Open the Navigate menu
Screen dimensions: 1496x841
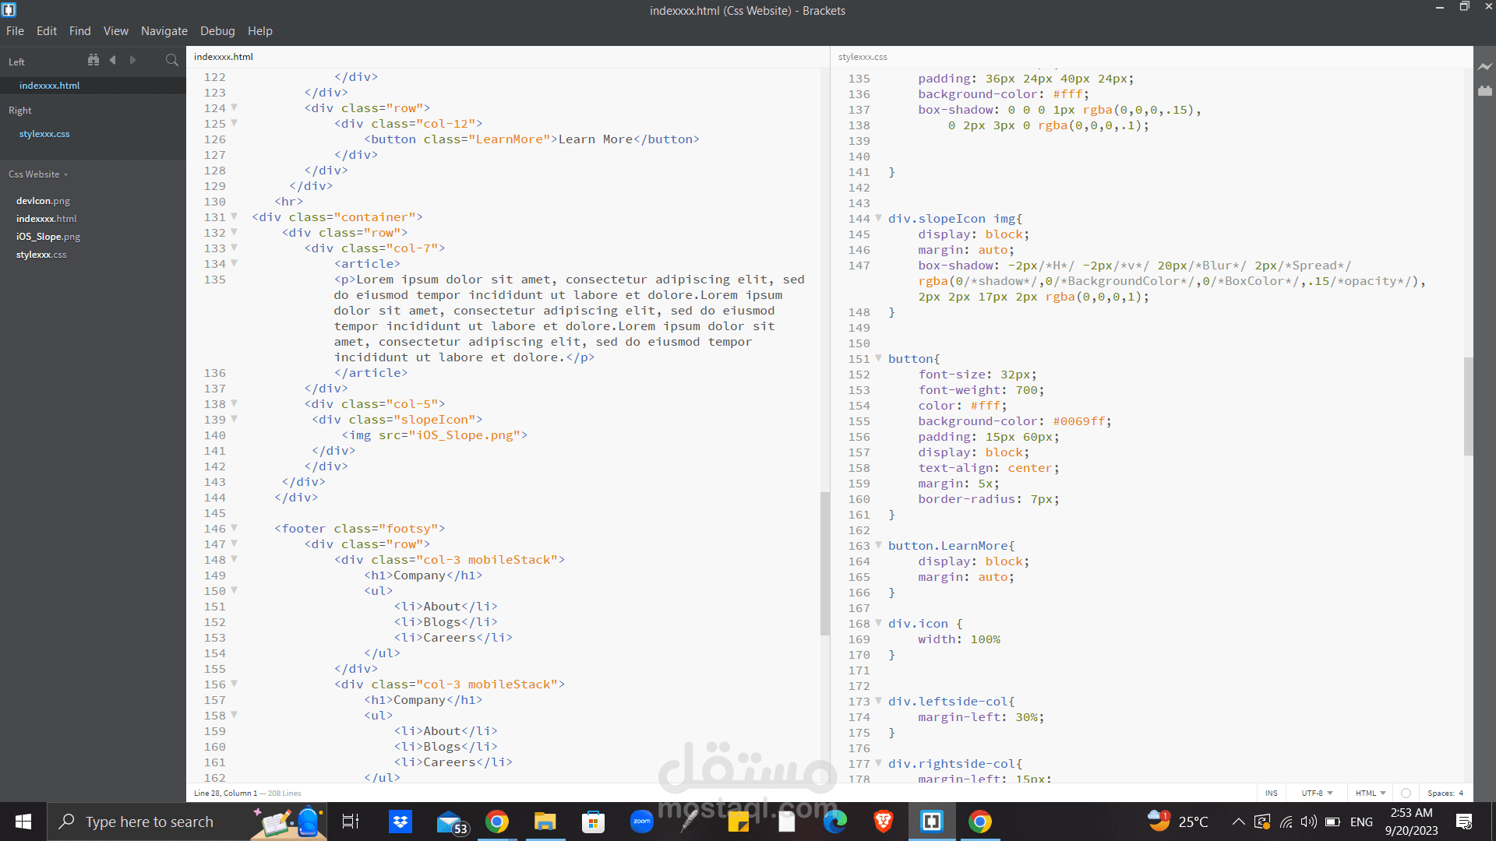tap(164, 31)
